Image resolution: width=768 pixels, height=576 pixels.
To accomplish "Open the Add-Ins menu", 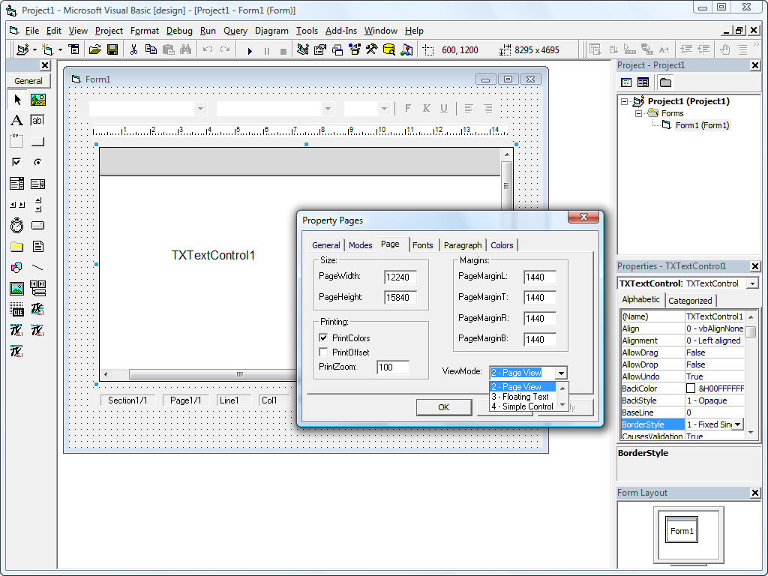I will (340, 31).
